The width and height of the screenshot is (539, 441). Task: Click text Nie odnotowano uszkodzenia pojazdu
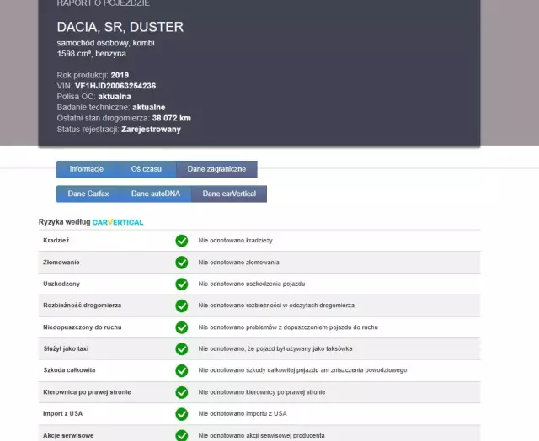(252, 284)
